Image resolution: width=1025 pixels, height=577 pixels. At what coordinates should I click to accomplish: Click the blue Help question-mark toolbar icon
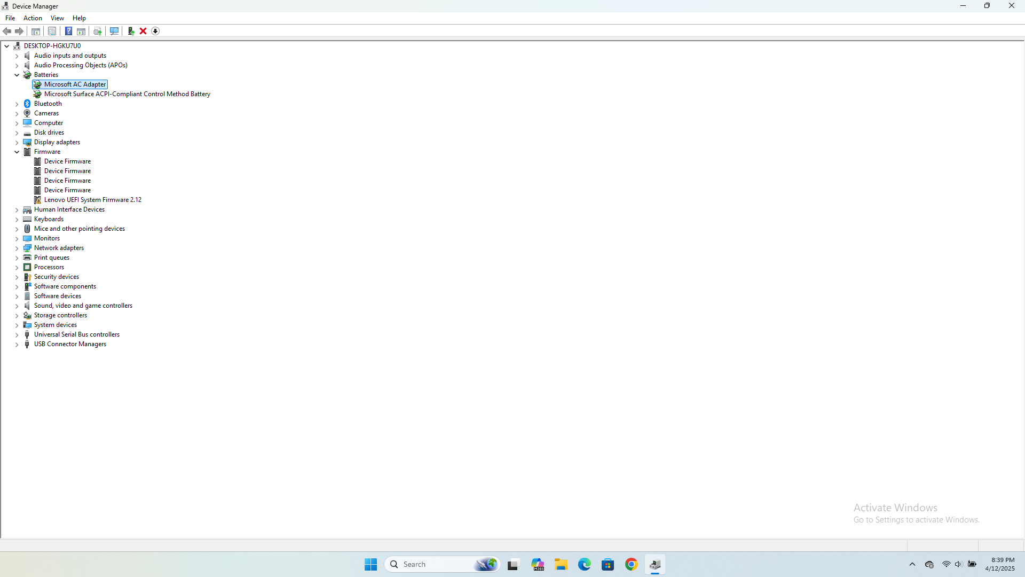68,31
